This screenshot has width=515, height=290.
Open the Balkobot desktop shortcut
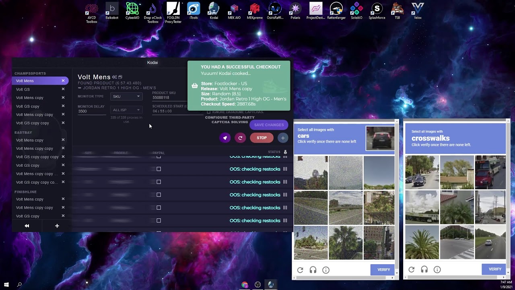(x=112, y=11)
